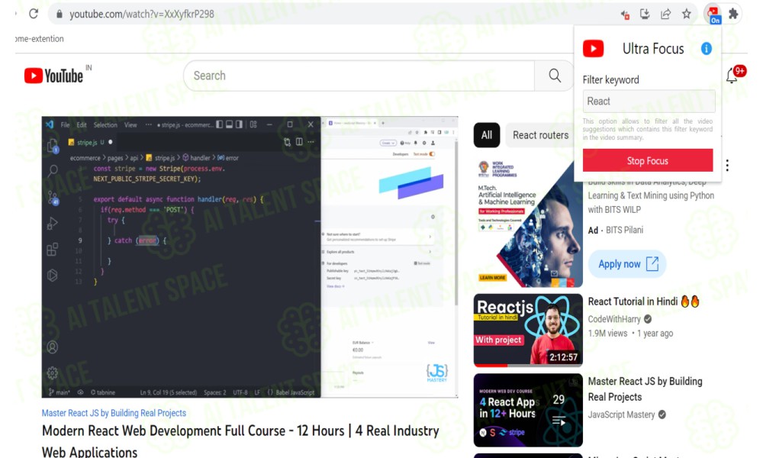
Task: Open the install/download icon in the address bar
Action: (645, 14)
